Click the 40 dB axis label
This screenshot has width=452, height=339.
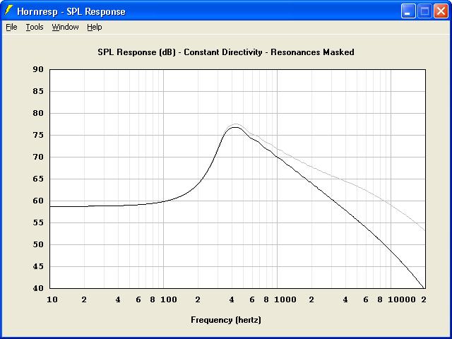click(x=37, y=288)
